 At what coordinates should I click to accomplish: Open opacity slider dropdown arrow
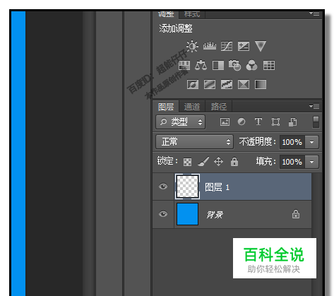click(x=312, y=142)
